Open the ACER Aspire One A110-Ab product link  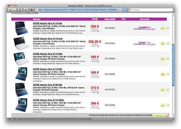pyautogui.click(x=48, y=23)
